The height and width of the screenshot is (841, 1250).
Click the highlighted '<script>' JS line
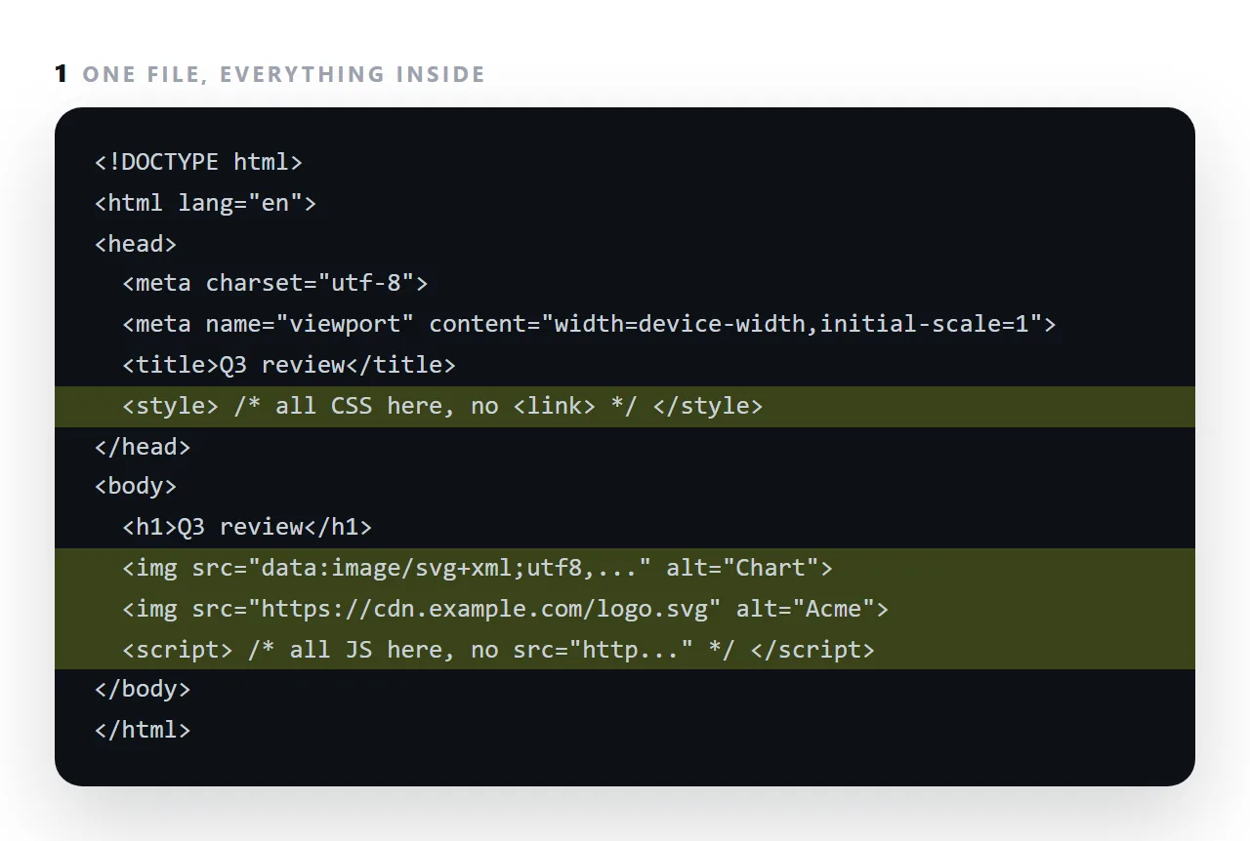click(625, 650)
